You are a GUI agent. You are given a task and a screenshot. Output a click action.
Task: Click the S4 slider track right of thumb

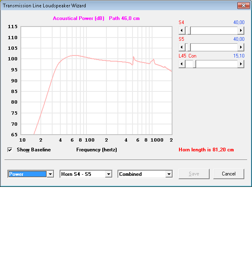point(214,31)
